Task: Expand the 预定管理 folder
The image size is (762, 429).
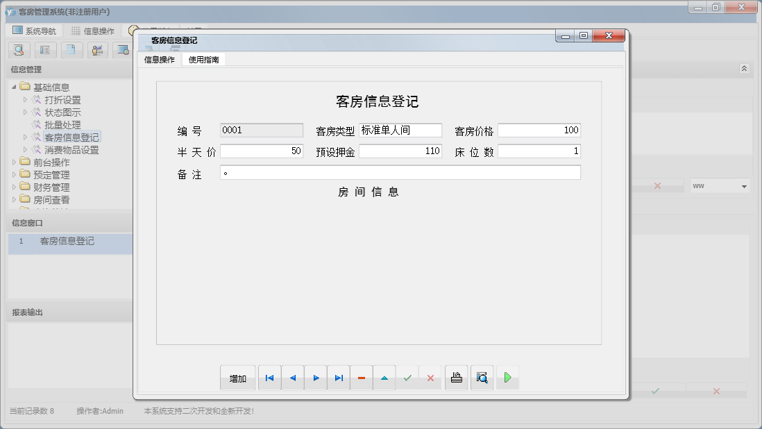Action: (x=14, y=174)
